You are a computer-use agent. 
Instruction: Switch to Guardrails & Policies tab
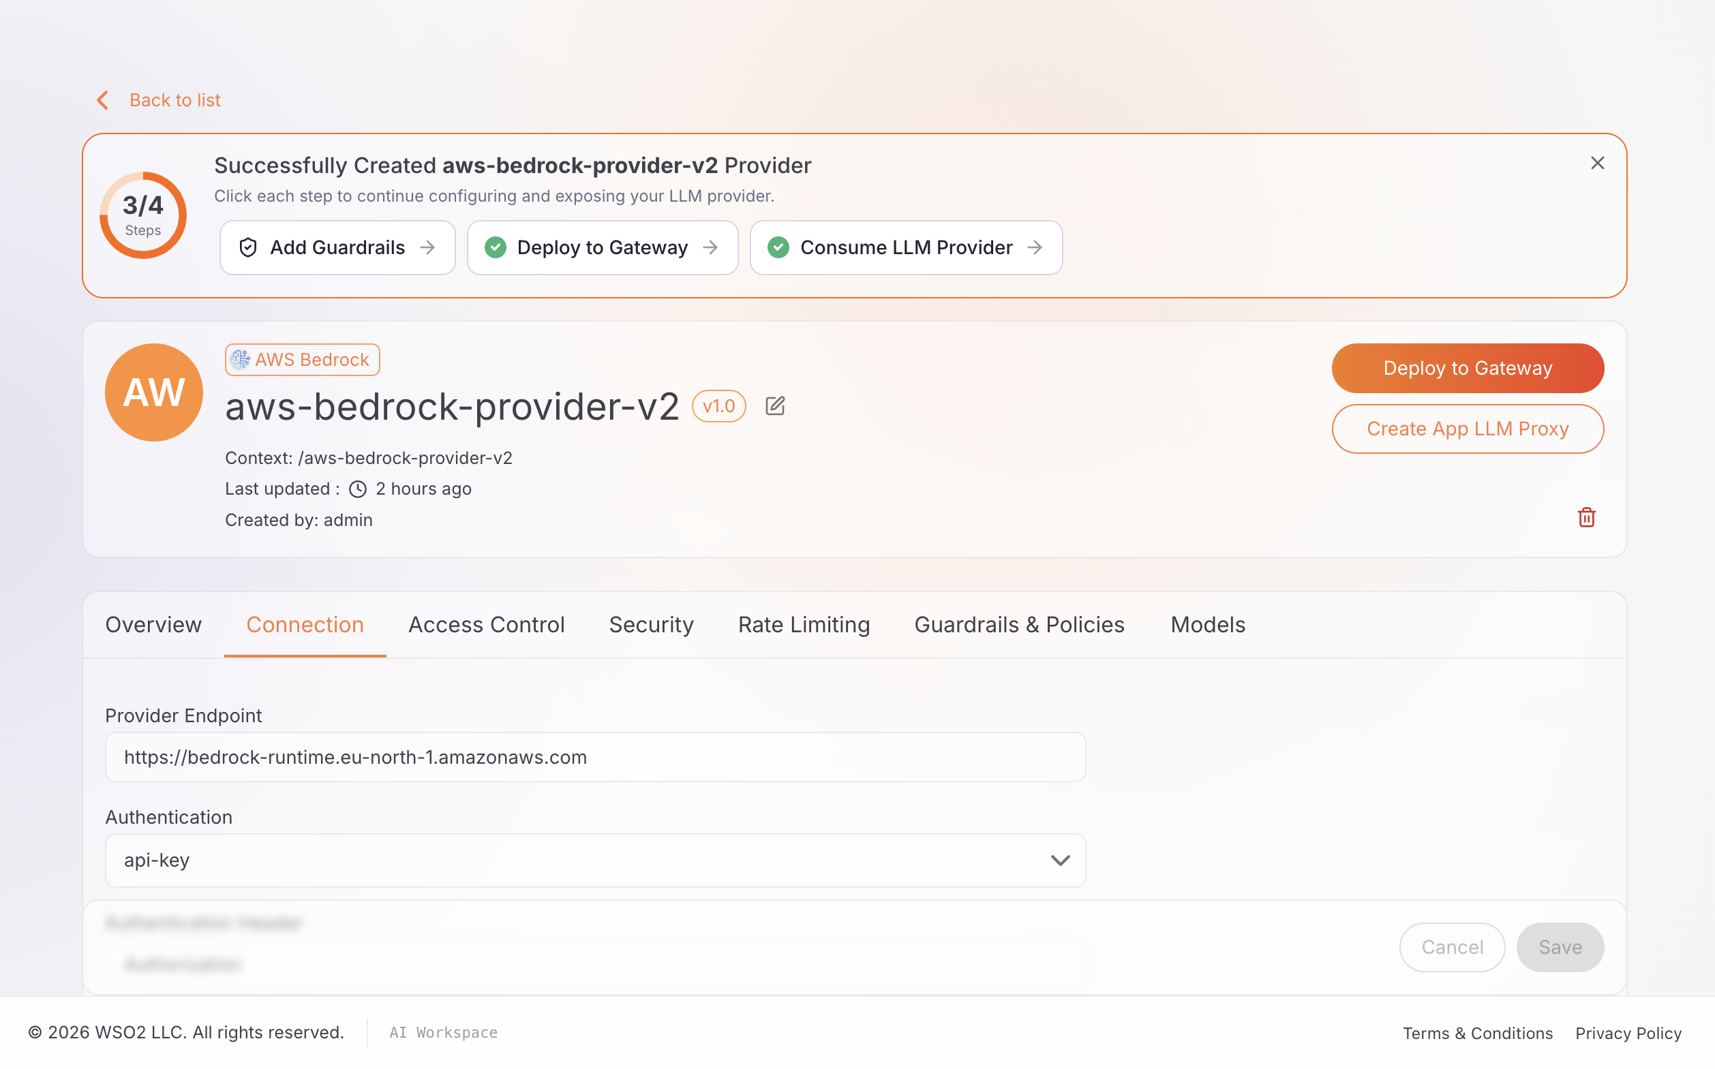(x=1019, y=625)
